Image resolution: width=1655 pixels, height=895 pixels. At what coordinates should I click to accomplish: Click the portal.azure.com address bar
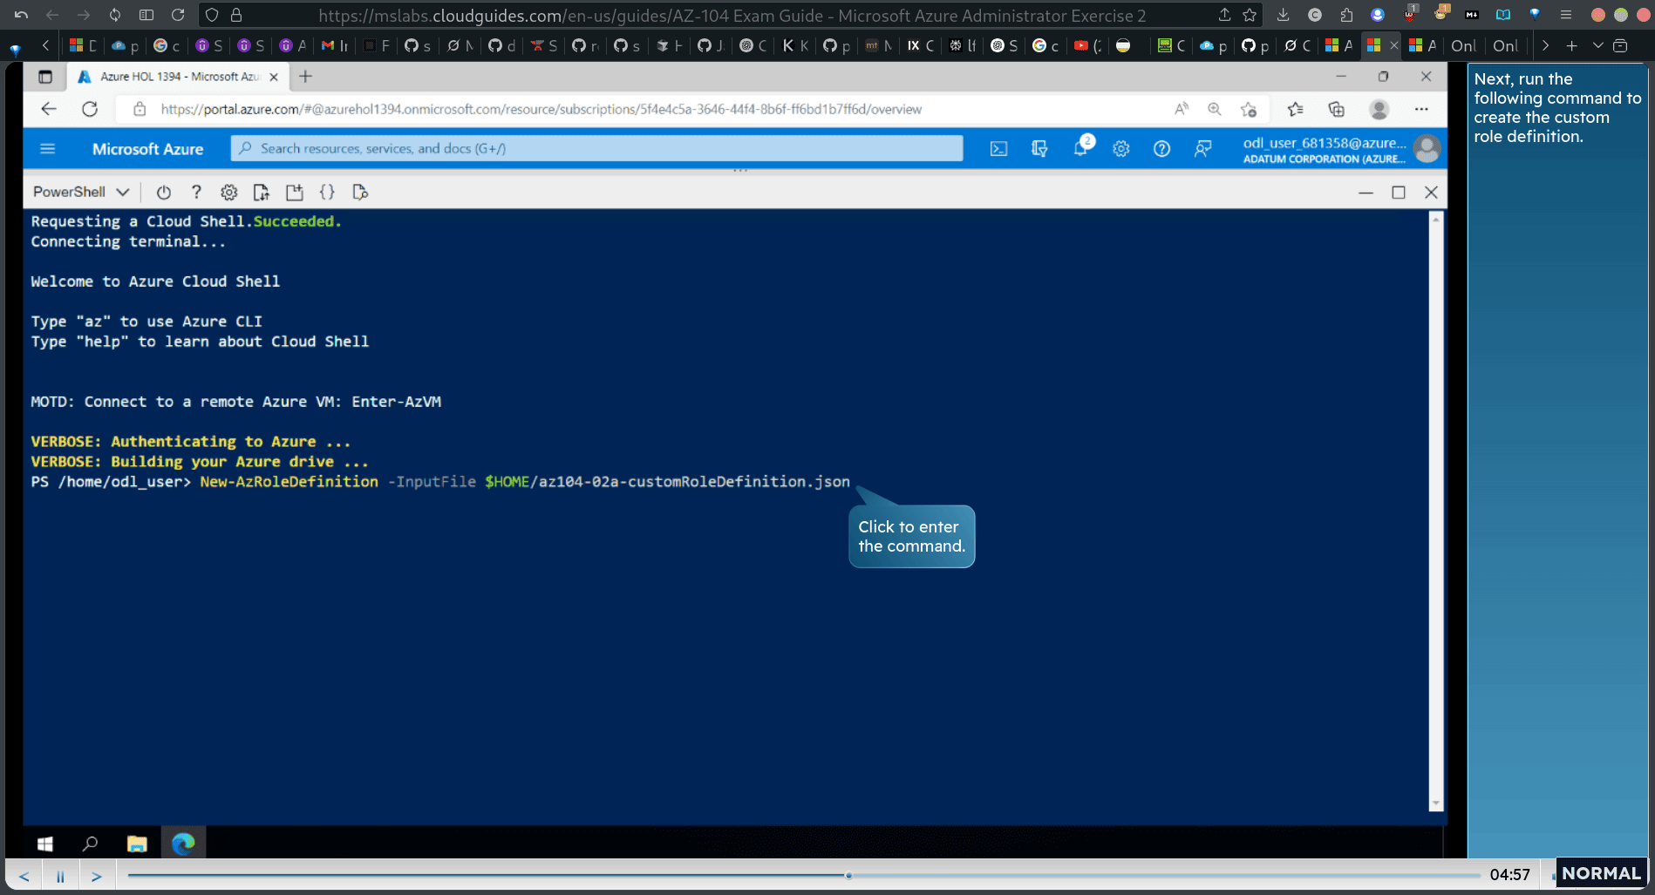541,109
